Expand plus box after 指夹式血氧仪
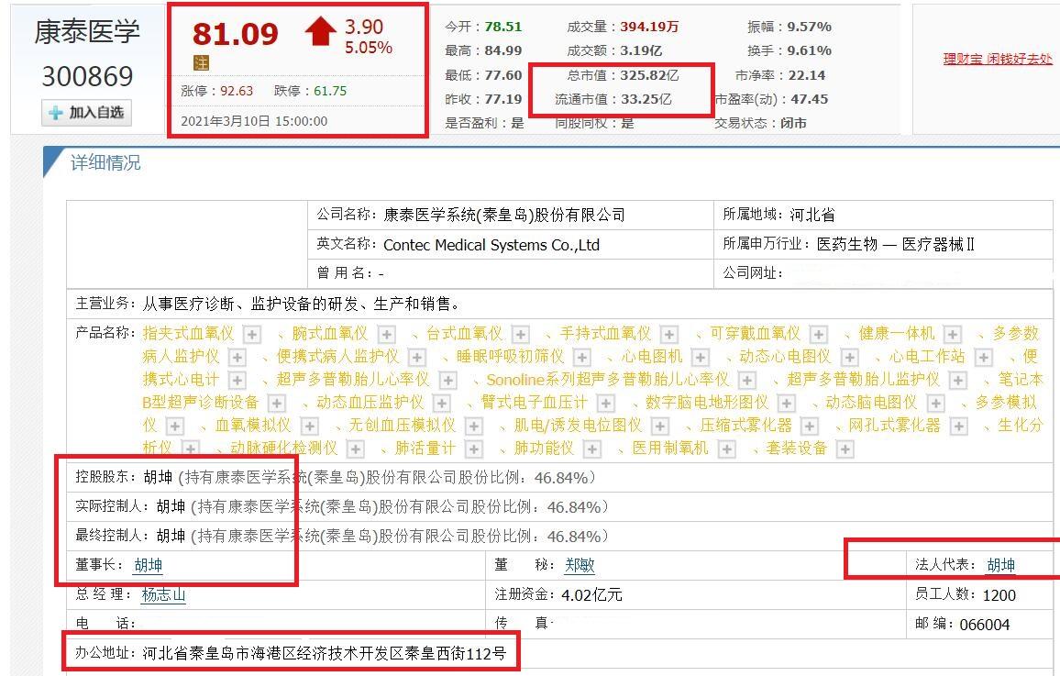Screen dimensions: 1060x676 [252, 335]
